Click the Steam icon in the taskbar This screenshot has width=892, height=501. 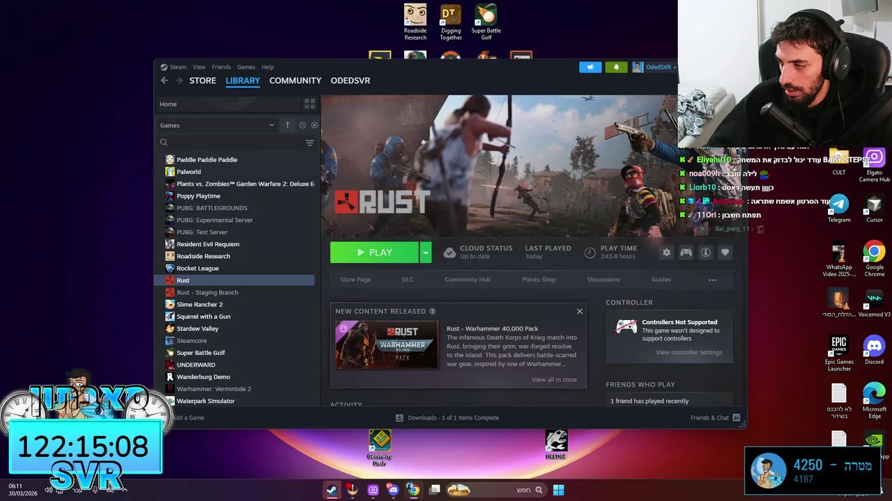332,490
